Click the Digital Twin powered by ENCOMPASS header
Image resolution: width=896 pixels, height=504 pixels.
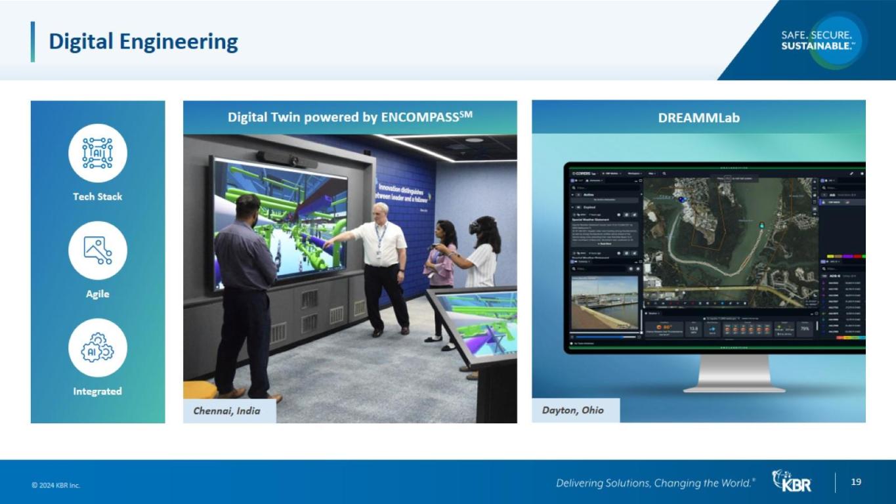pos(350,117)
